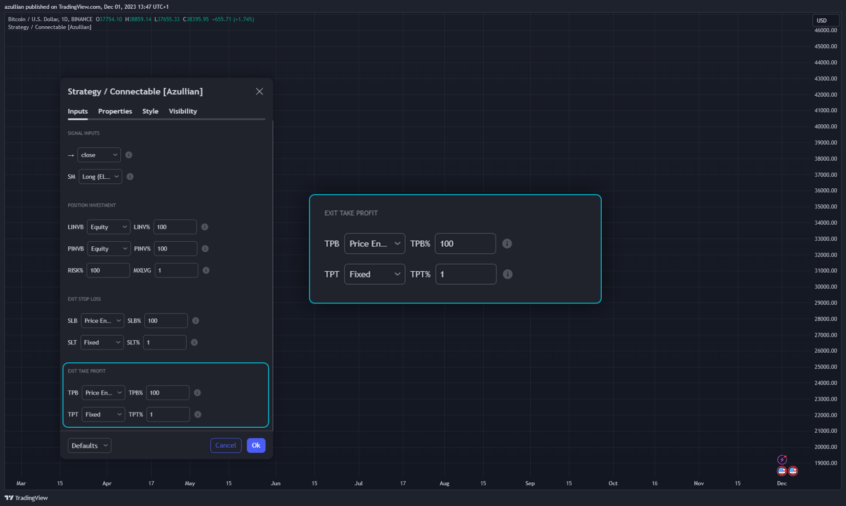Click the second US flag event icon
This screenshot has width=846, height=506.
point(793,471)
